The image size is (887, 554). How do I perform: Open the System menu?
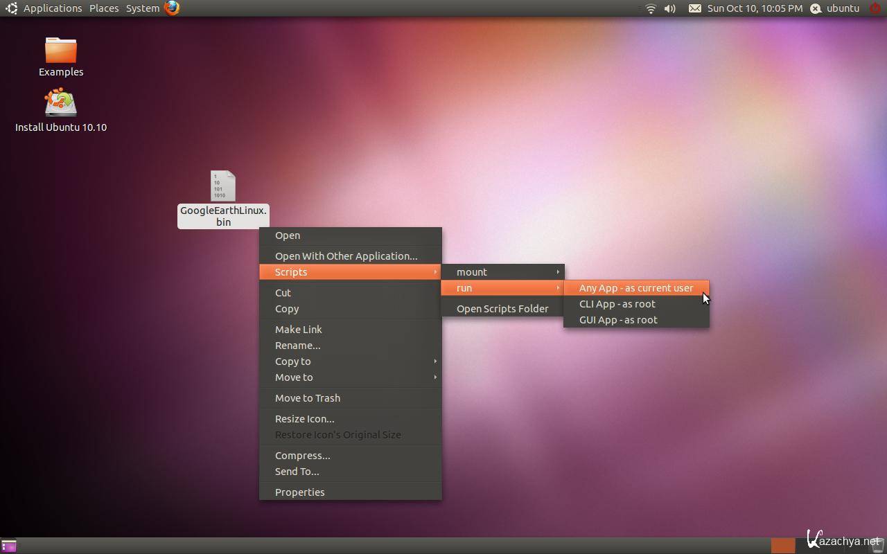coord(143,8)
